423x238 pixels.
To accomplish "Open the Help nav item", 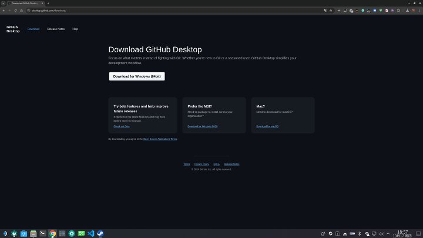I will 75,29.
